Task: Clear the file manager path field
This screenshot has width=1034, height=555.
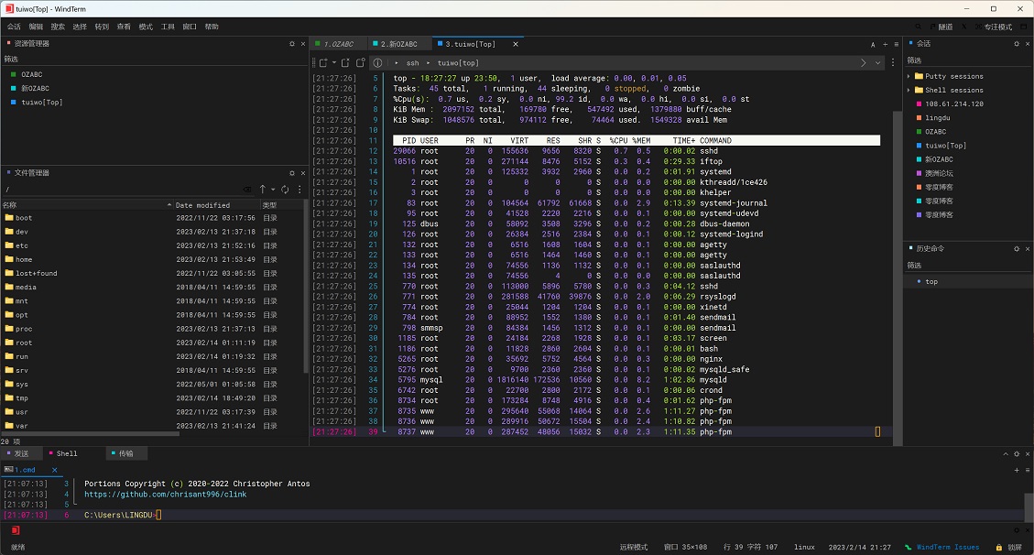Action: coord(247,190)
